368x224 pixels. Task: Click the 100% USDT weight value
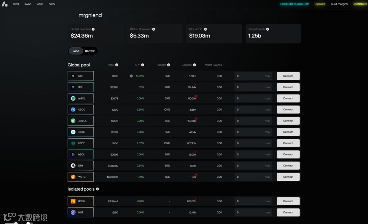(167, 143)
